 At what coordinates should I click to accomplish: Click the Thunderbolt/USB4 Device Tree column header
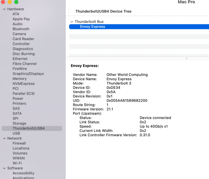point(103,11)
